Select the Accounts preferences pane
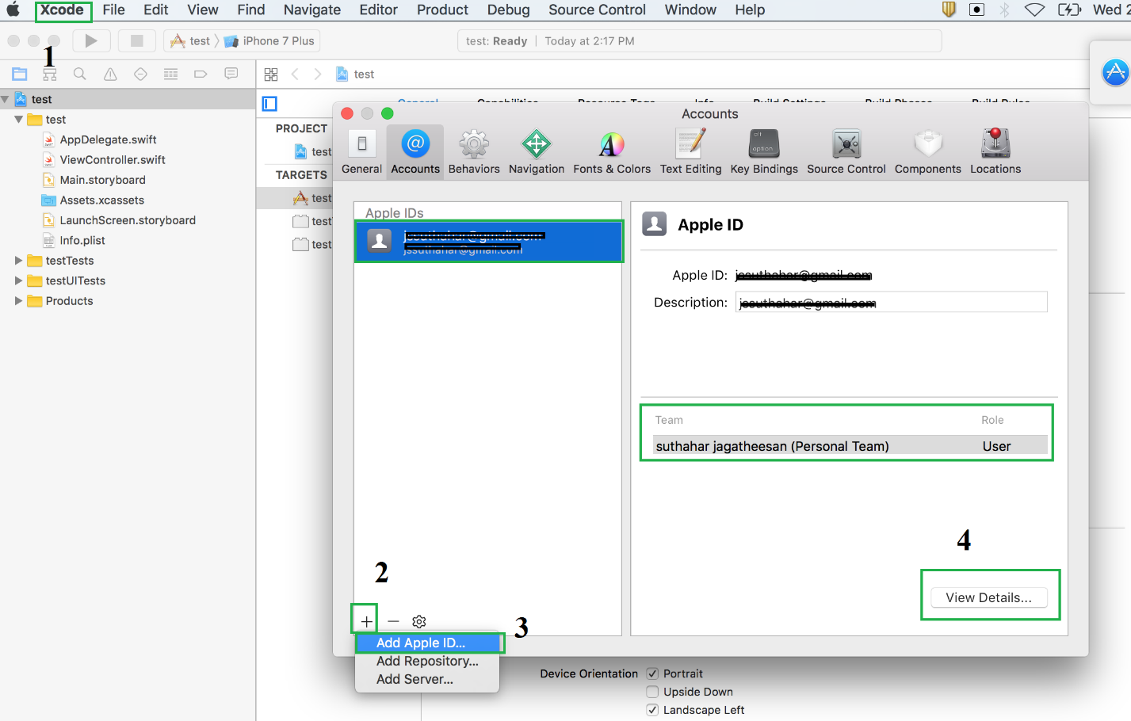 coord(415,152)
